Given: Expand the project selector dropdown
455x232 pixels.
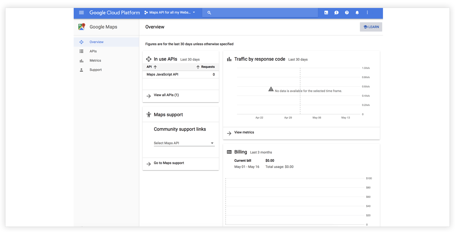Looking at the screenshot, I should click(x=170, y=13).
